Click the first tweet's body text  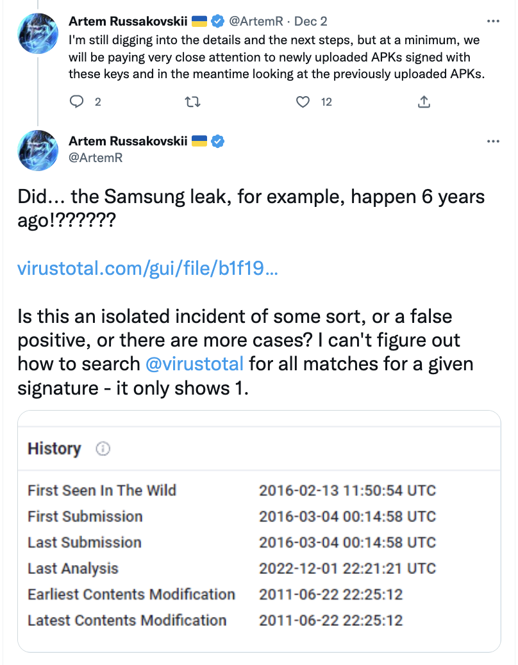(276, 56)
